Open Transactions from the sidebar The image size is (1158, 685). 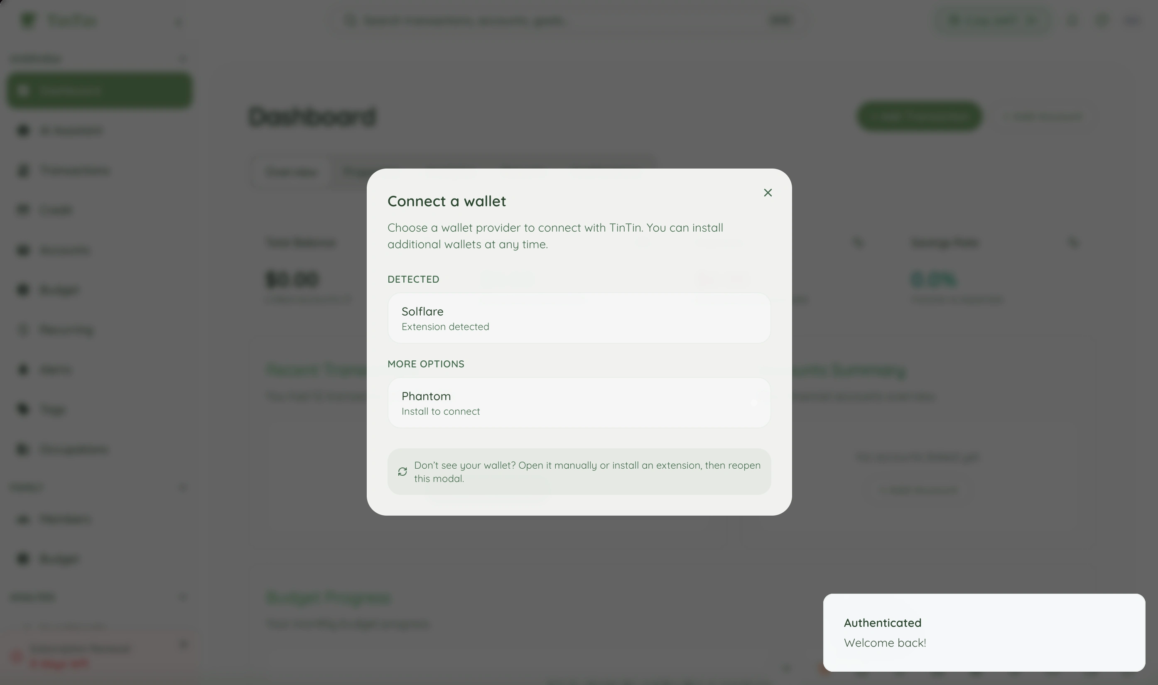coord(75,170)
